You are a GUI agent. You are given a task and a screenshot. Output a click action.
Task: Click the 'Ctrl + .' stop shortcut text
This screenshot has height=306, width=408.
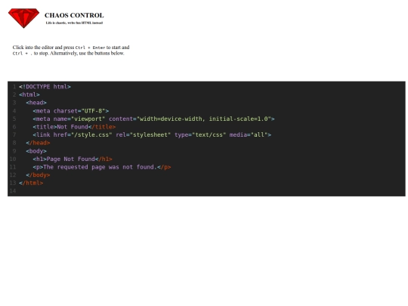[23, 54]
